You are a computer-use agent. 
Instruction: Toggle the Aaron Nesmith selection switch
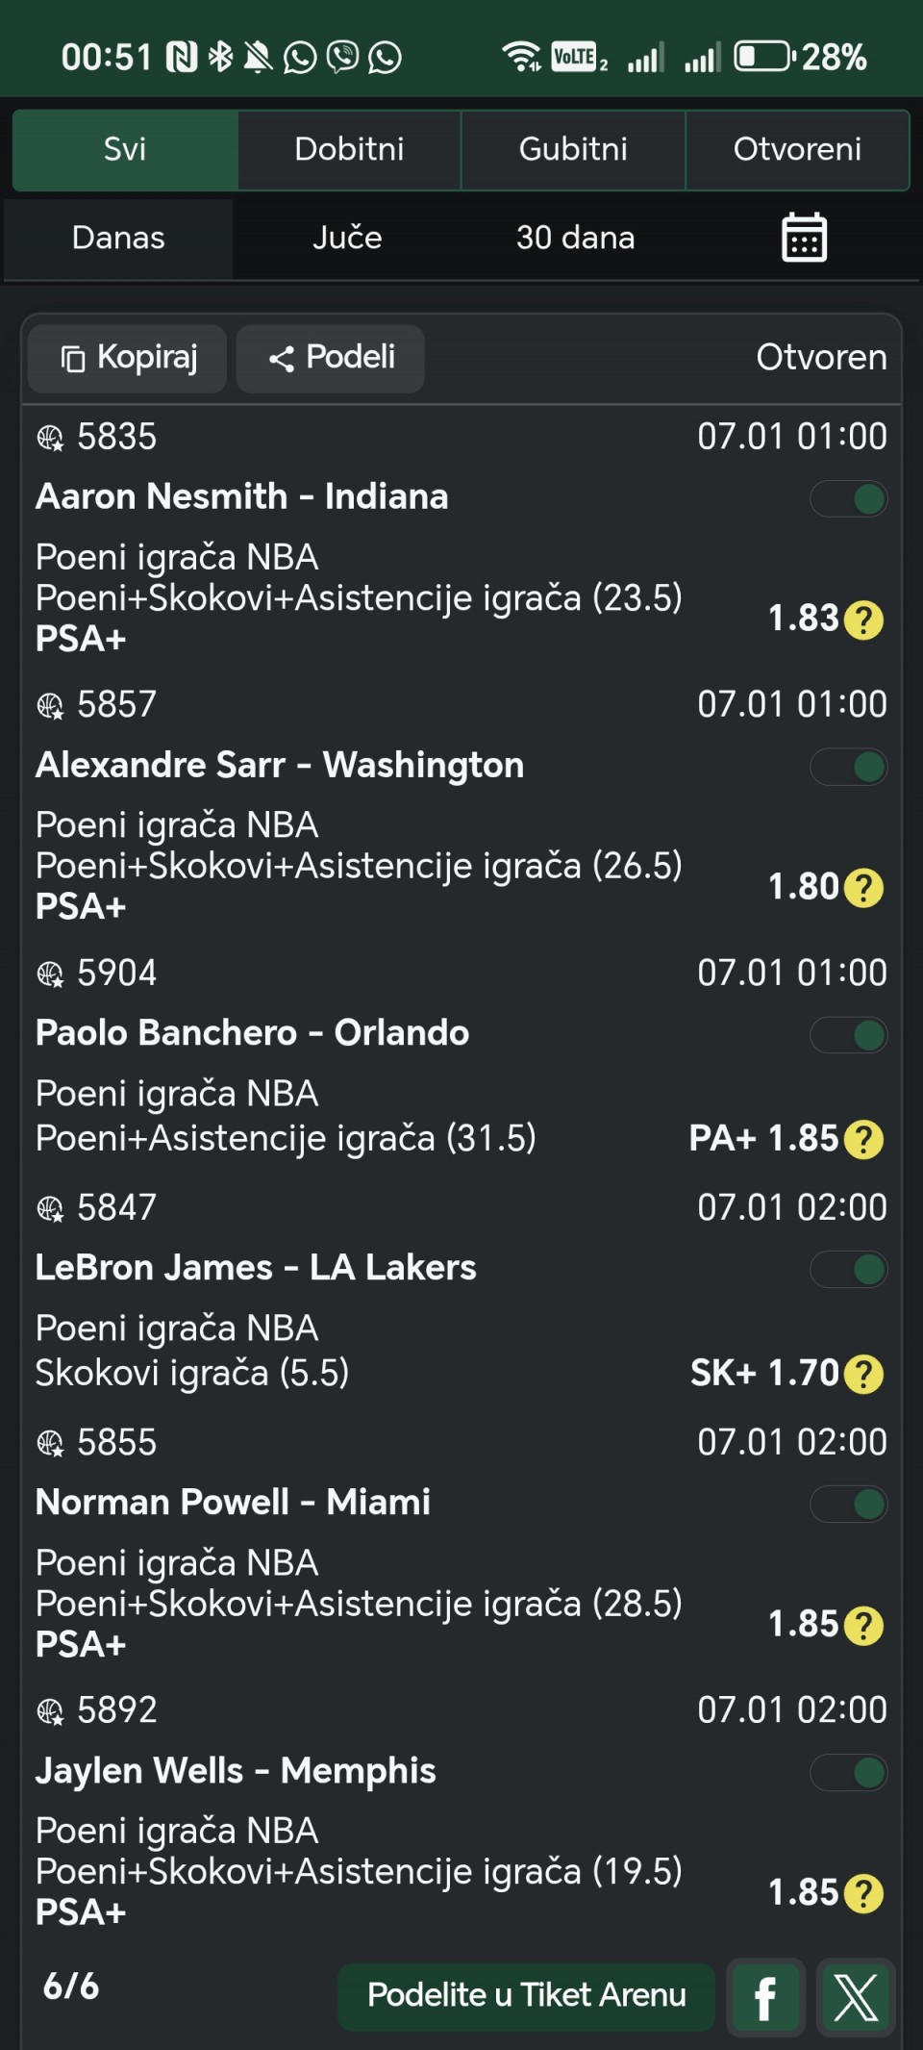849,499
